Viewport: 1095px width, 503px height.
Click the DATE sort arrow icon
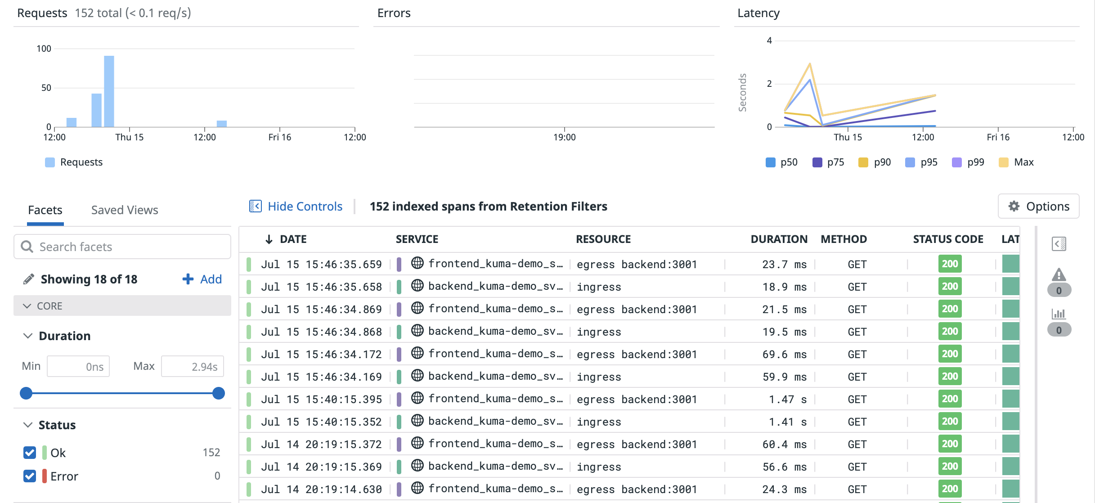click(269, 239)
